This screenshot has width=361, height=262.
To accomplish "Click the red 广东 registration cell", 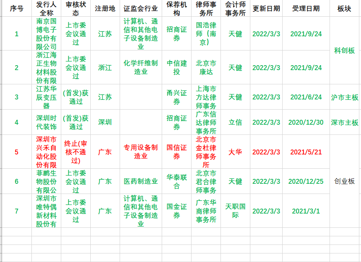I will coord(105,152).
